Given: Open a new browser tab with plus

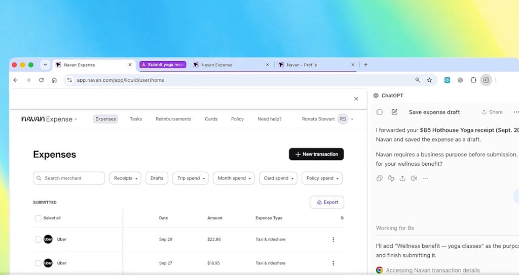Looking at the screenshot, I should pyautogui.click(x=366, y=65).
